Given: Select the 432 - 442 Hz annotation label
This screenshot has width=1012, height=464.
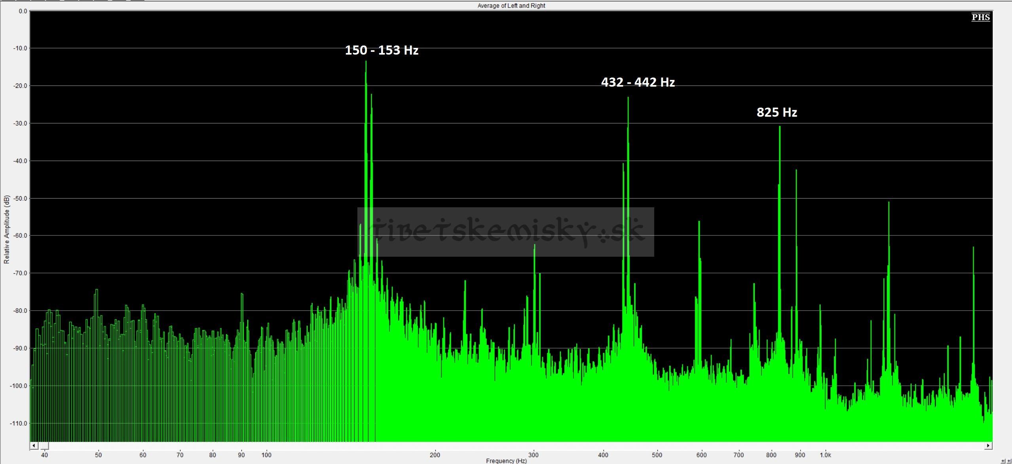Looking at the screenshot, I should [x=638, y=82].
